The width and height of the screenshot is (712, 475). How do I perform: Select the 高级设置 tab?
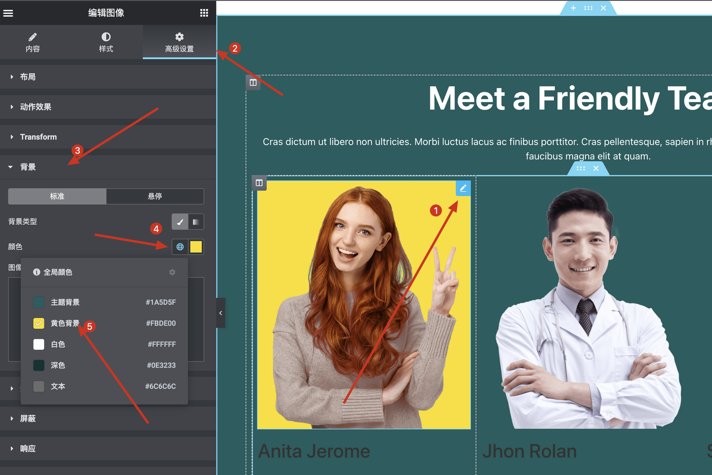click(x=179, y=42)
